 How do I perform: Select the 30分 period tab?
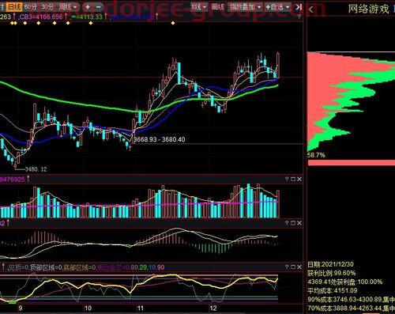pyautogui.click(x=47, y=7)
